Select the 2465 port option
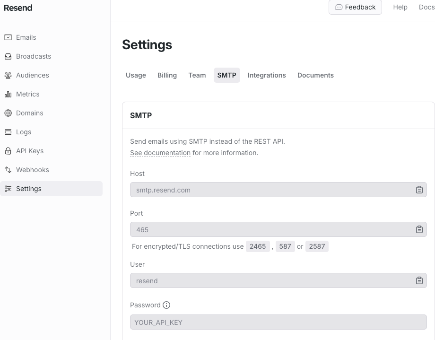This screenshot has height=340, width=435. point(258,246)
